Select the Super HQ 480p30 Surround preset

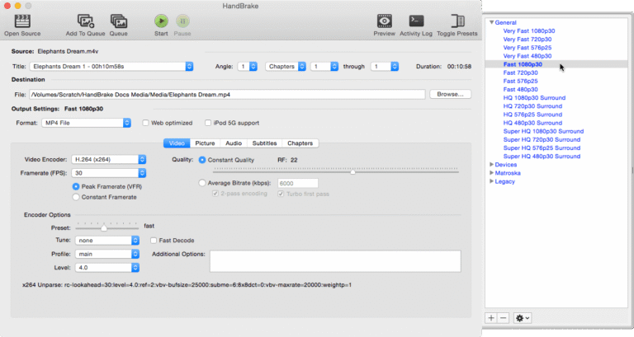(x=542, y=157)
